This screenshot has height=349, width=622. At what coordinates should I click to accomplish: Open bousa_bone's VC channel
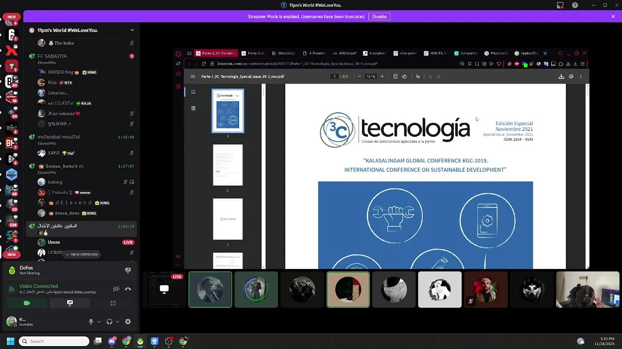(81, 168)
